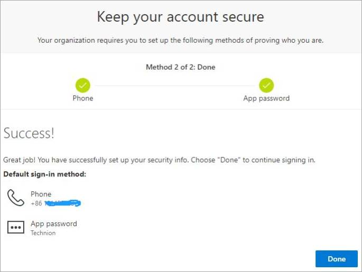The image size is (362, 272).
Task: Click the Method 2 of 2: Done text
Action: point(181,67)
